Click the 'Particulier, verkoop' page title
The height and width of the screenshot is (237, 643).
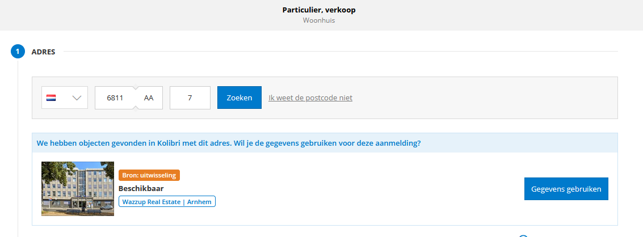(x=319, y=10)
